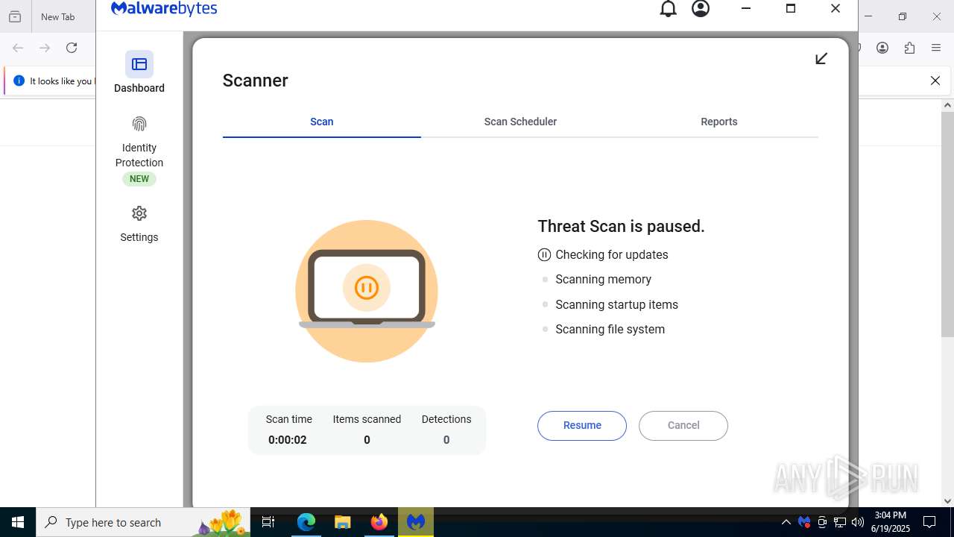Click the NEW badge under Identity Protection
954x537 pixels.
(x=139, y=179)
